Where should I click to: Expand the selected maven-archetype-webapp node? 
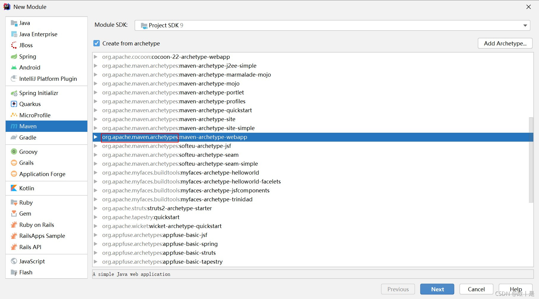coord(96,137)
